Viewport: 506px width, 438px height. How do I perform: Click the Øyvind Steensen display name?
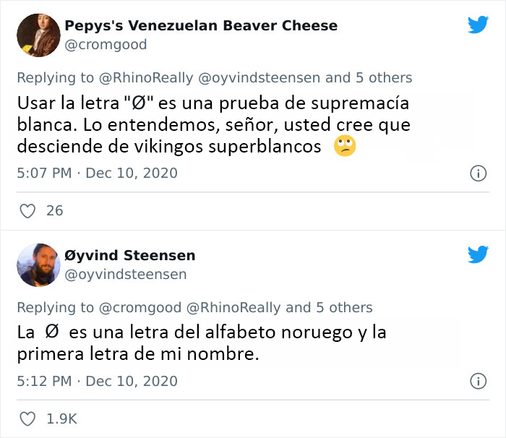[130, 256]
